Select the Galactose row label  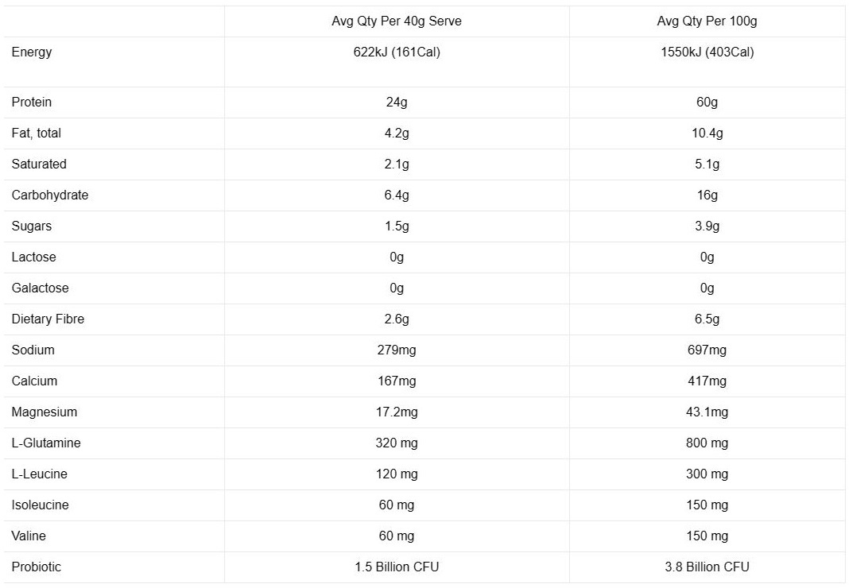point(40,288)
